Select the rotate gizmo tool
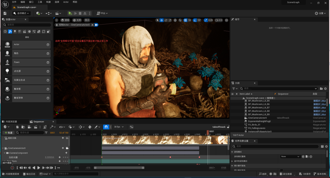330x178 pixels. [166, 20]
